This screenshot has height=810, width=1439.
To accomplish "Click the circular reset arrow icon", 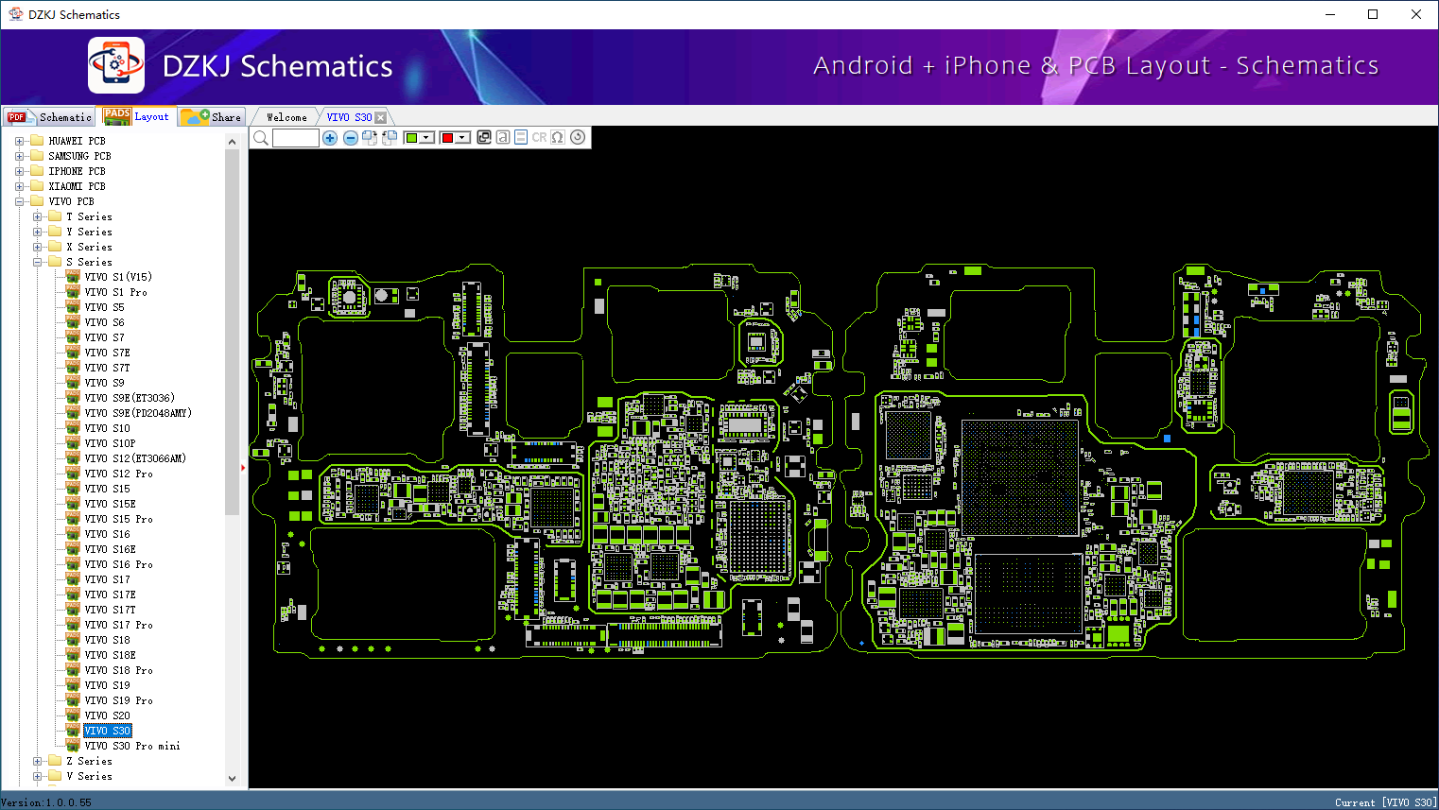I will pos(578,137).
